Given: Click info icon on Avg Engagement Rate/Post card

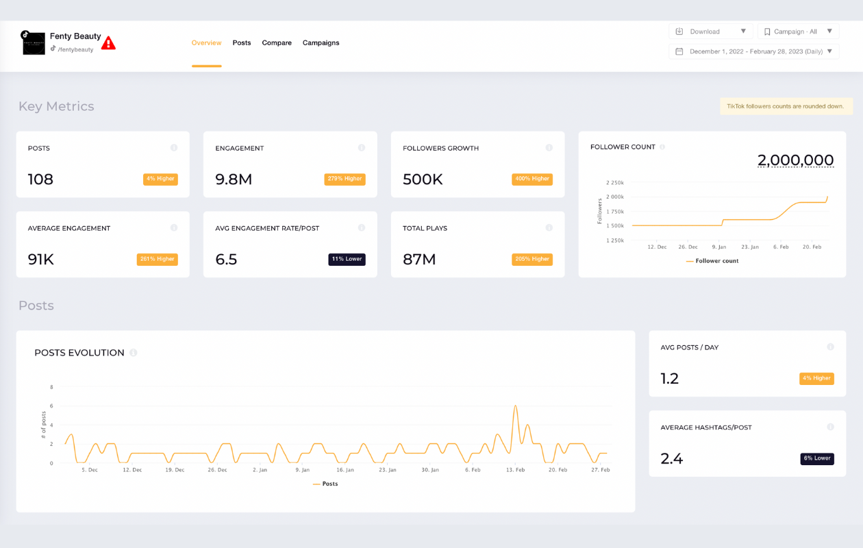Looking at the screenshot, I should 362,227.
